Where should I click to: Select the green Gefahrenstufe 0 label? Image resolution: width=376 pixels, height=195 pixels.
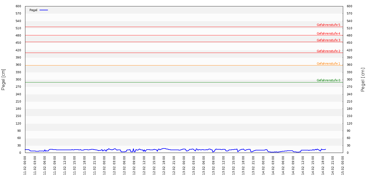328,80
